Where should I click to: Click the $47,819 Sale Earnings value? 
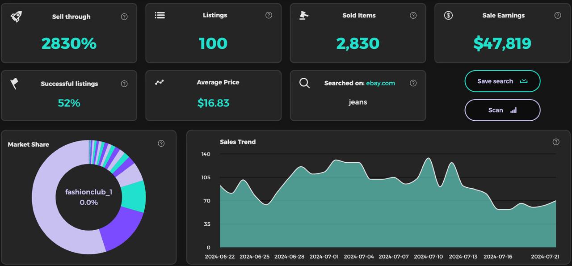pyautogui.click(x=502, y=43)
